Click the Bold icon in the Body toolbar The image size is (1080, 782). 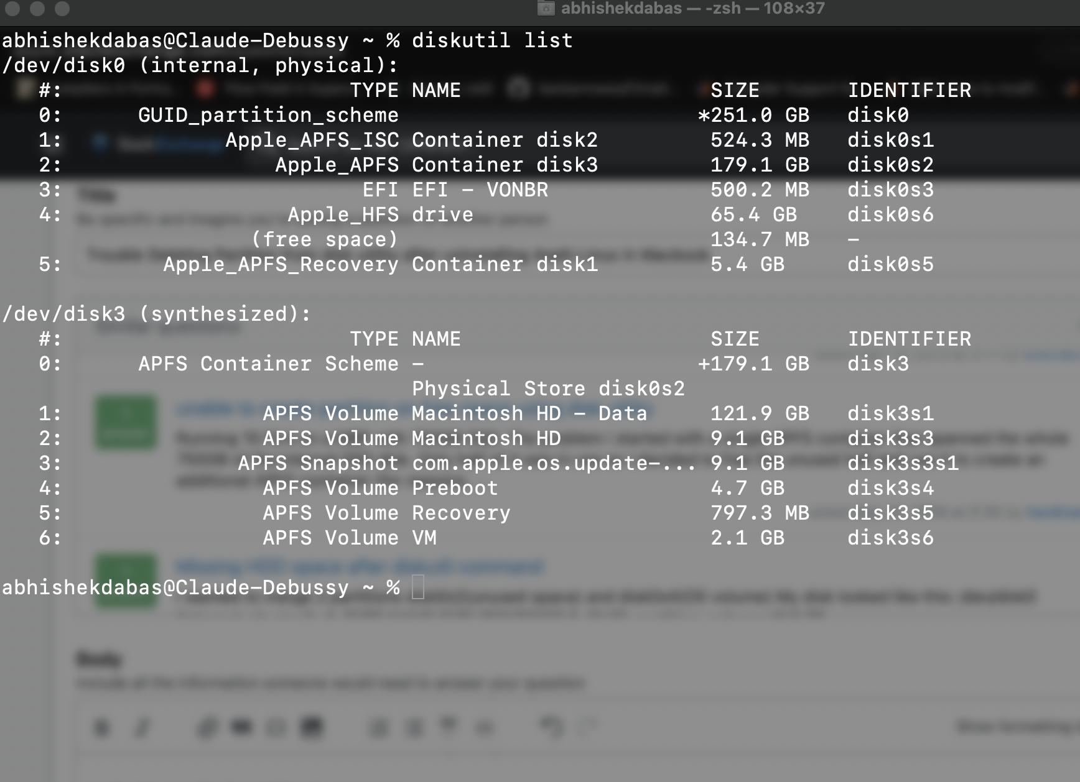[x=101, y=728]
